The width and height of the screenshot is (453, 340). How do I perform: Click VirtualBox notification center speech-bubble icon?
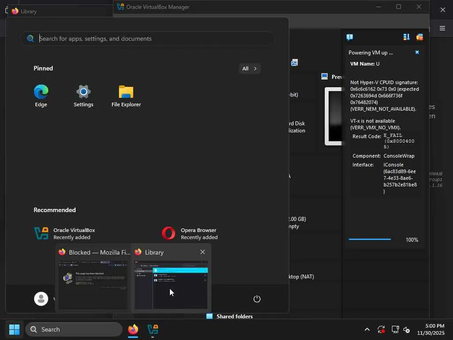pyautogui.click(x=349, y=37)
